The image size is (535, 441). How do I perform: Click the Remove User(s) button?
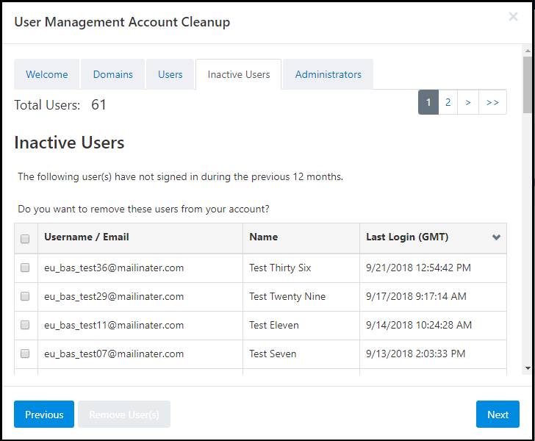[x=124, y=415]
